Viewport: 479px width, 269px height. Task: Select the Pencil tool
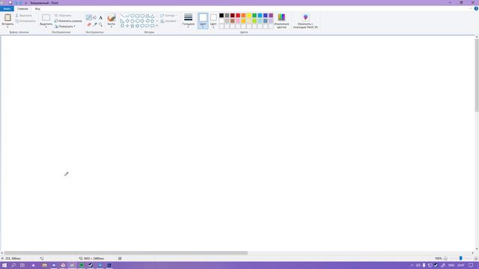(89, 18)
